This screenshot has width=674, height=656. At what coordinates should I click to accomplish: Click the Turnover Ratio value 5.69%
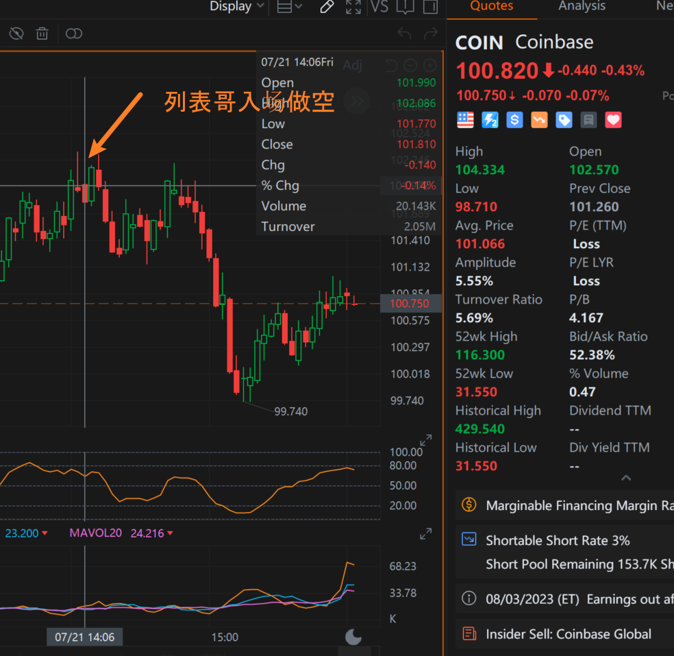tap(474, 318)
